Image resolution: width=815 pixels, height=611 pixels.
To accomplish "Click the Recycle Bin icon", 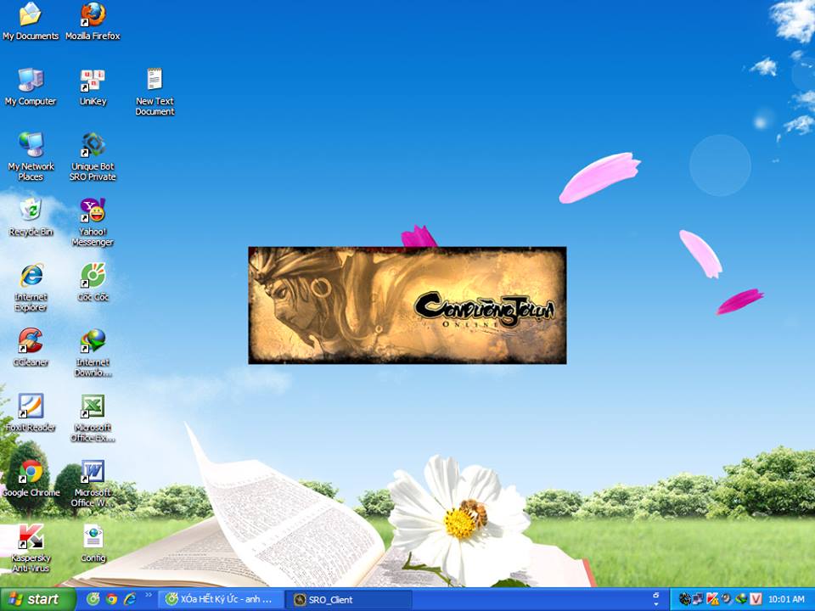I will 31,216.
